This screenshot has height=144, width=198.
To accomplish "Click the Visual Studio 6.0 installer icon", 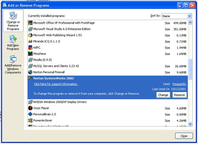I will (30, 29).
